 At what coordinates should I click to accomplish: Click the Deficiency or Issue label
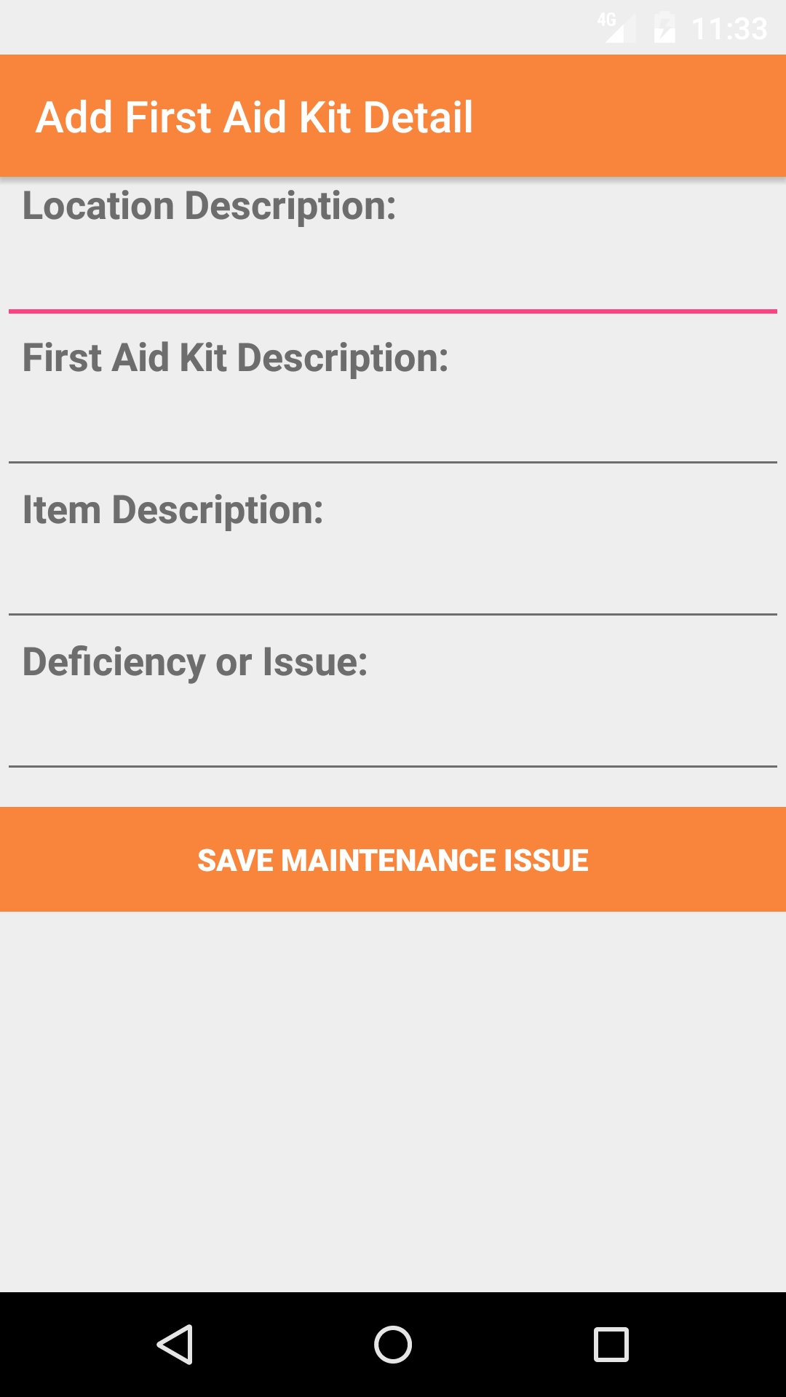pos(195,662)
